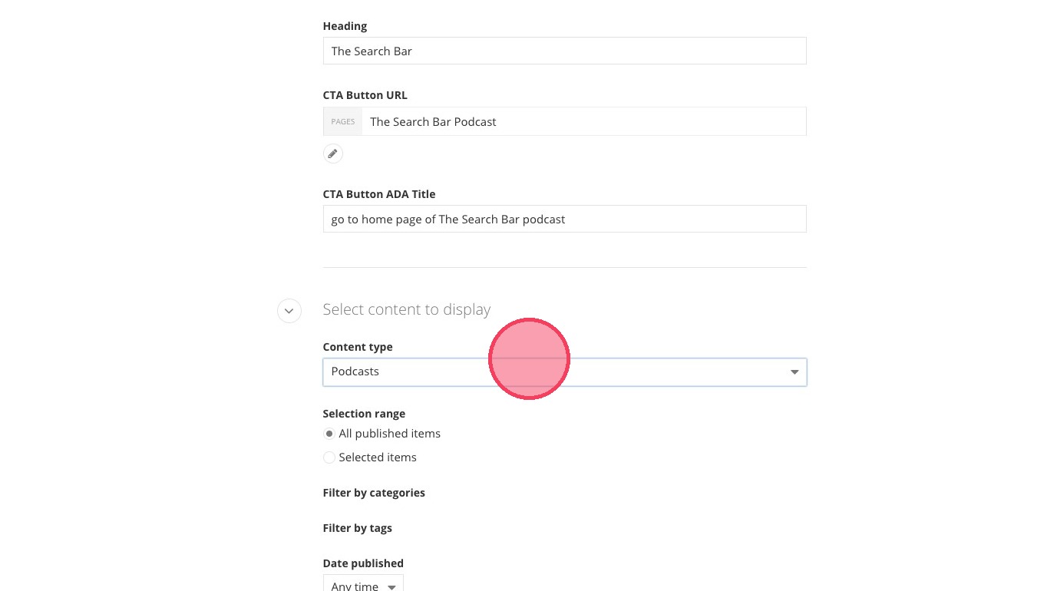This screenshot has height=591, width=1057.
Task: Click the CTA Button URL label
Action: pos(365,95)
